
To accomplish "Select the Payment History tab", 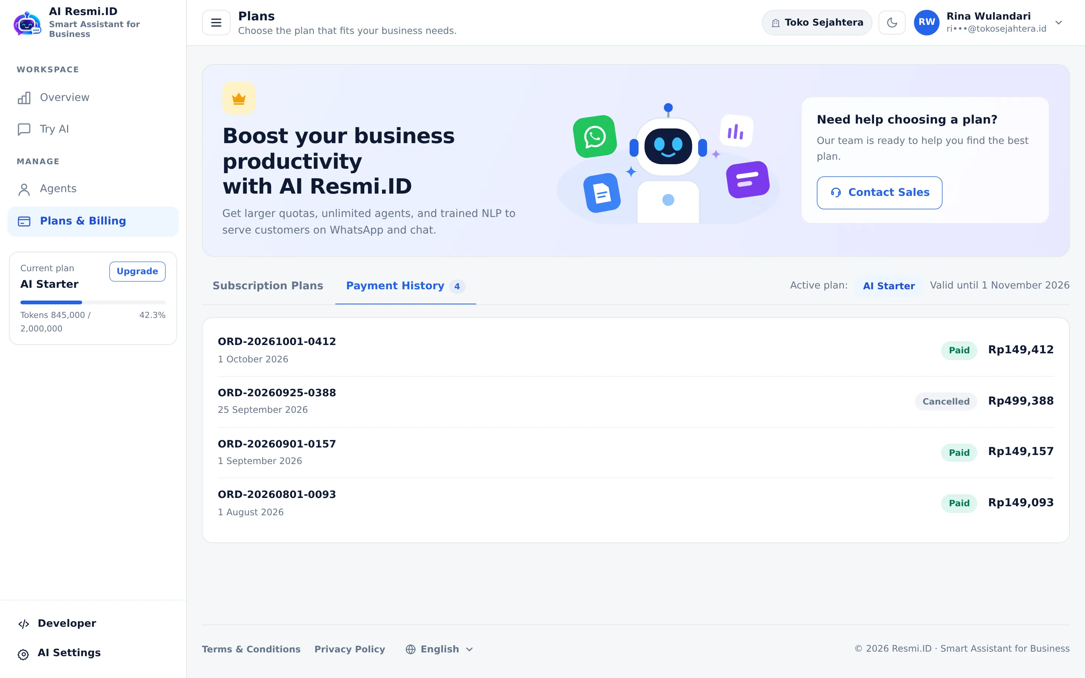I will tap(405, 286).
